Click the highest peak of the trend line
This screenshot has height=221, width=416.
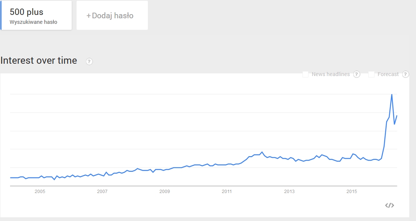coord(392,95)
